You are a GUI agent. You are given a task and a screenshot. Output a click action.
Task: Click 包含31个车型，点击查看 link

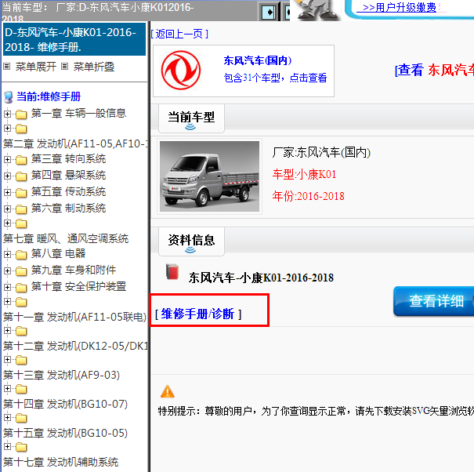275,78
